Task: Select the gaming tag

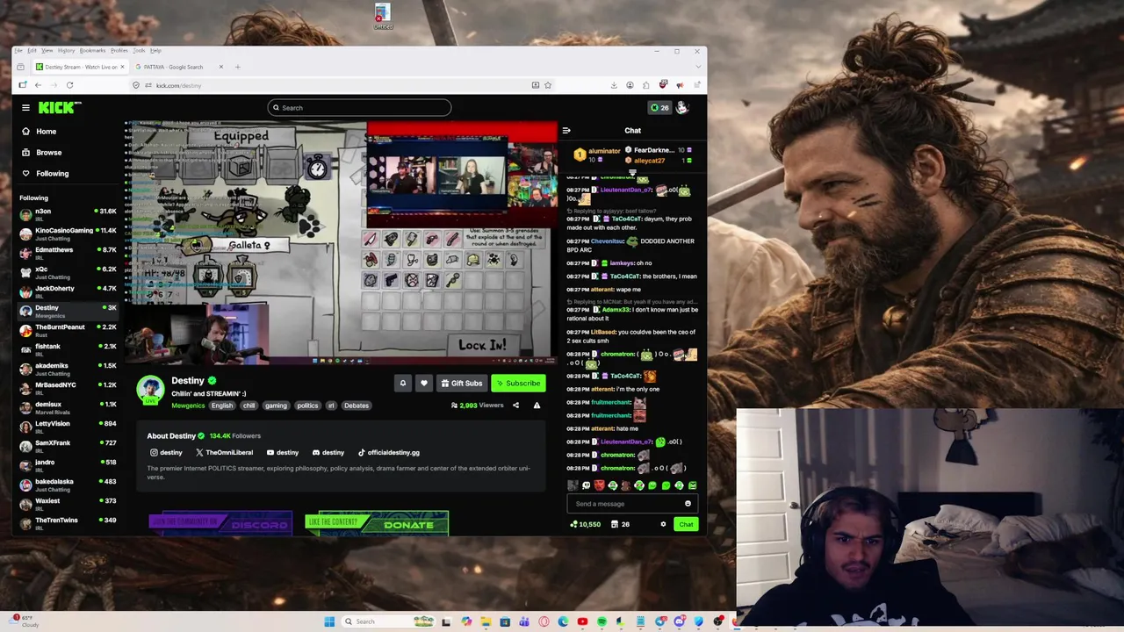Action: pyautogui.click(x=276, y=406)
